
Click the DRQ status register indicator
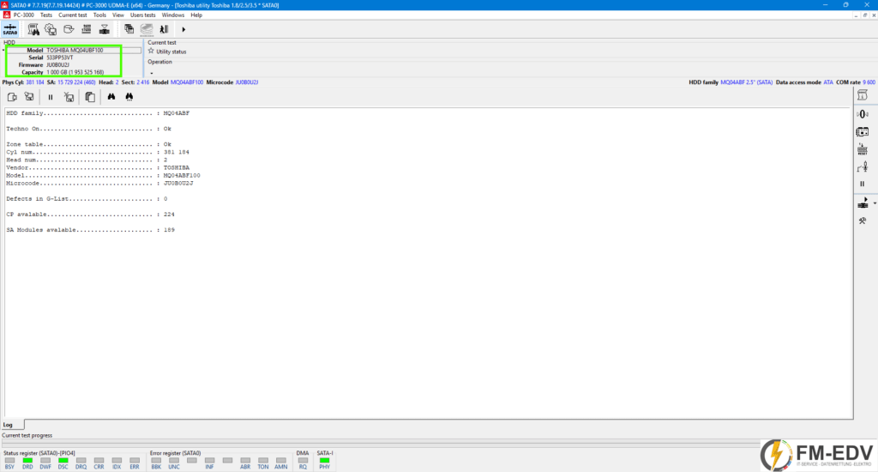81,463
